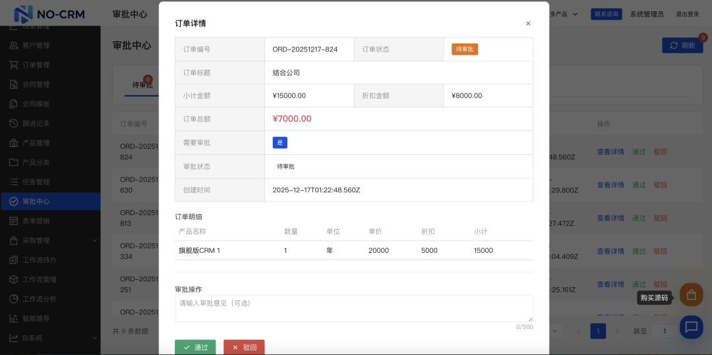Click the 采购管理 sidebar icon
This screenshot has height=355, width=712.
14,240
